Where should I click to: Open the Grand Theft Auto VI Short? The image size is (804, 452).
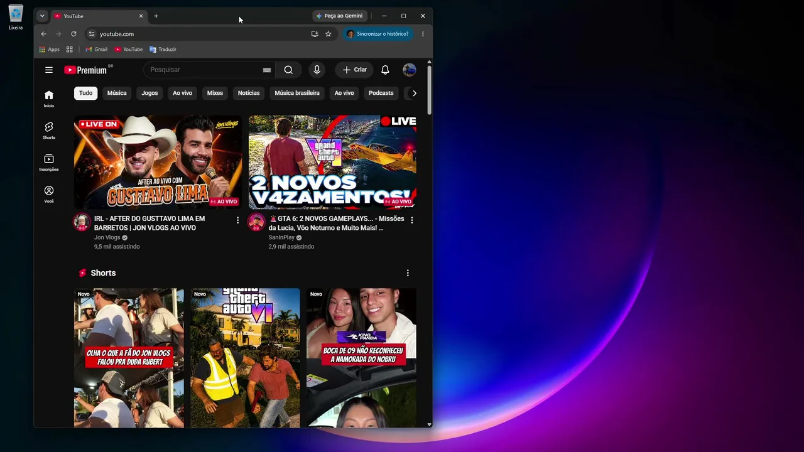click(x=245, y=358)
